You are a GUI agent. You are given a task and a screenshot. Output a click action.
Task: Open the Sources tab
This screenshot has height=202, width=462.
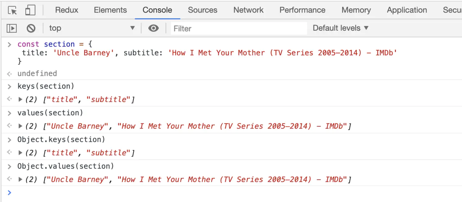(202, 10)
